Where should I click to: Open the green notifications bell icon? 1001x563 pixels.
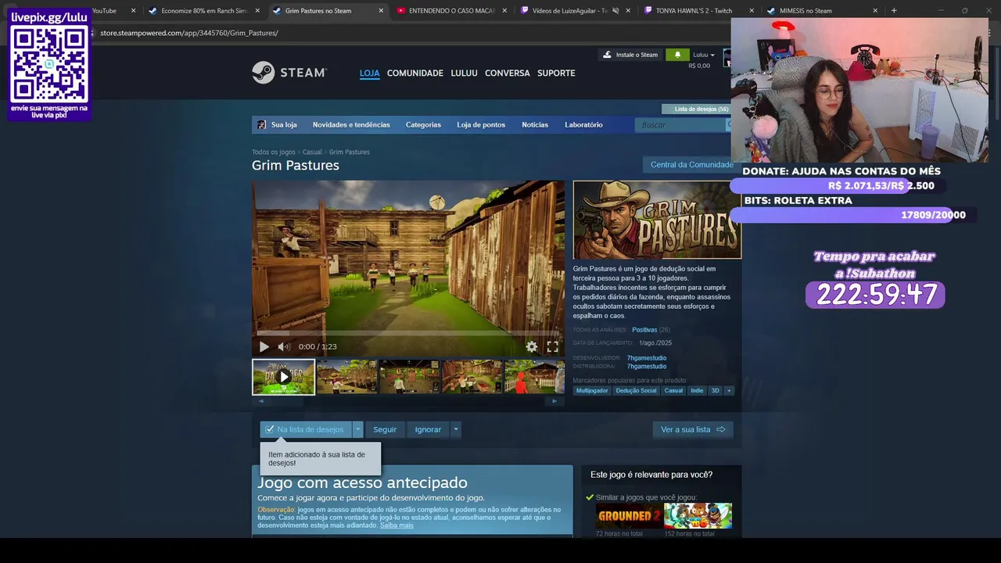(677, 55)
